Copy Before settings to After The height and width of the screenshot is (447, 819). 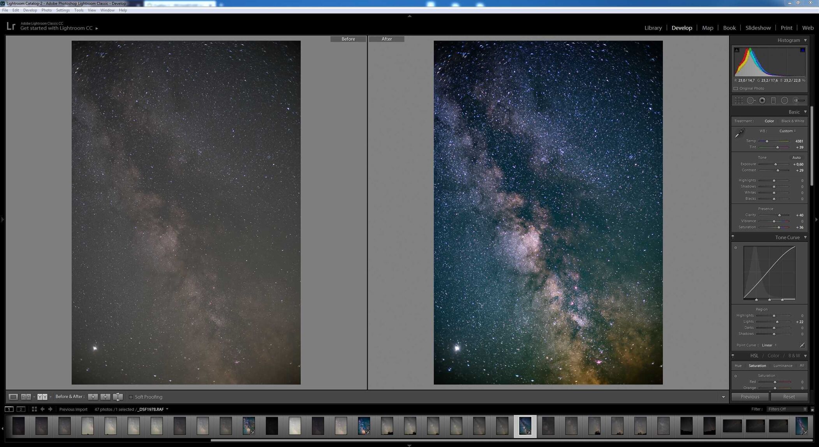(93, 397)
